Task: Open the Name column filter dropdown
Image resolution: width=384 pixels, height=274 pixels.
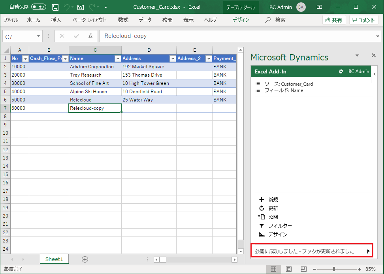Action: coord(118,59)
